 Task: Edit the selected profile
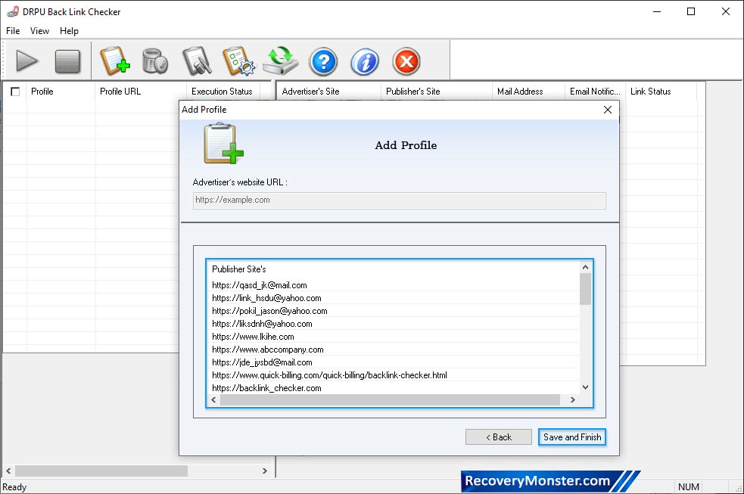point(197,61)
